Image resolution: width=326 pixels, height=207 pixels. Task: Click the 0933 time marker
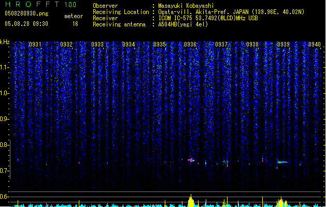pos(97,45)
